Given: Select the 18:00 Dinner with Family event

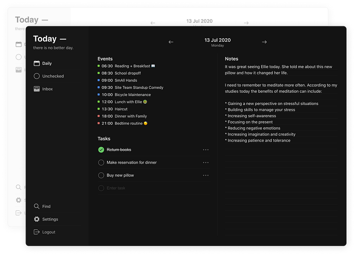Looking at the screenshot, I should 122,116.
